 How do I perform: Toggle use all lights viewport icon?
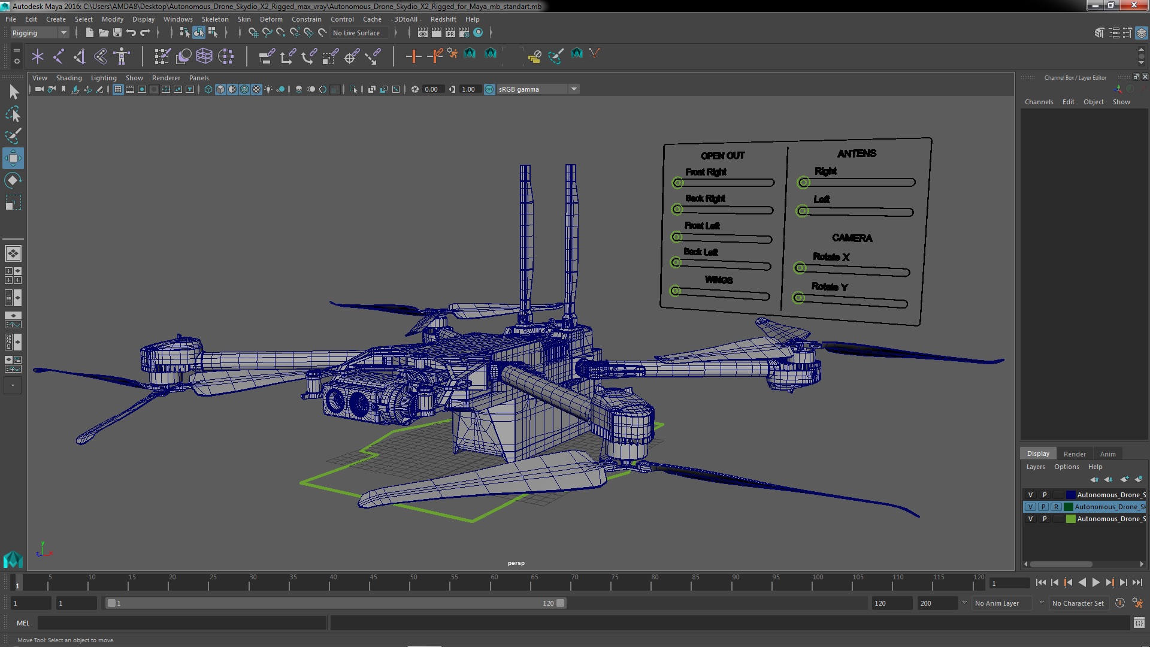pos(268,89)
